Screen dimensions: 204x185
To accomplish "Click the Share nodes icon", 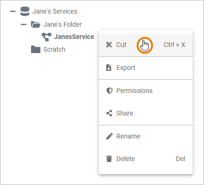I will point(109,113).
